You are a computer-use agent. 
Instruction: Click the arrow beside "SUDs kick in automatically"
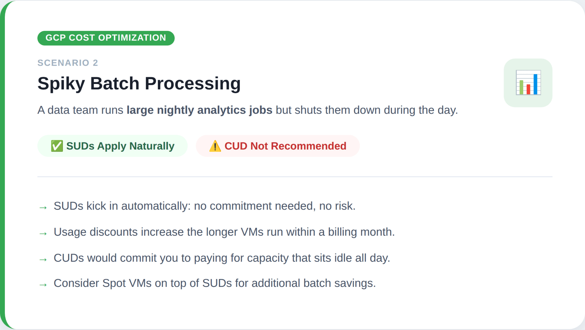click(x=43, y=207)
